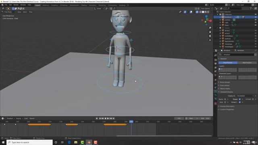
Task: Open the Window menu
Action: 23,5
